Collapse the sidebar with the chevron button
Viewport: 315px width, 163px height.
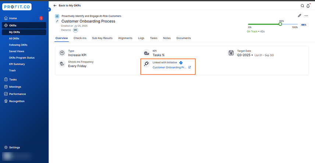pos(49,10)
